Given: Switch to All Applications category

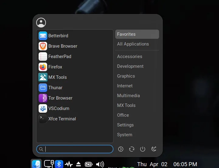Looking at the screenshot, I should 137,44.
